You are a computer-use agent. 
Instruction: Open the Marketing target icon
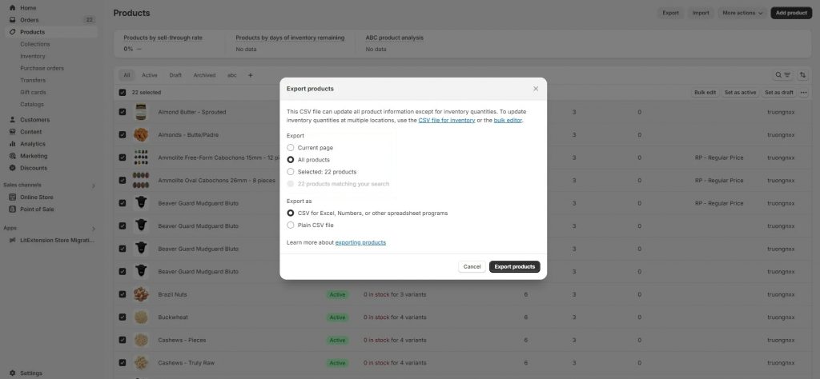tap(13, 156)
